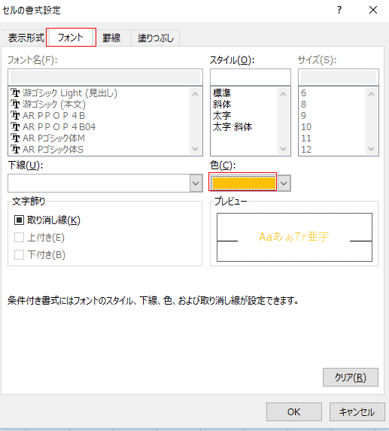389x431 pixels.
Task: Select 太字 in style list
Action: pos(222,115)
